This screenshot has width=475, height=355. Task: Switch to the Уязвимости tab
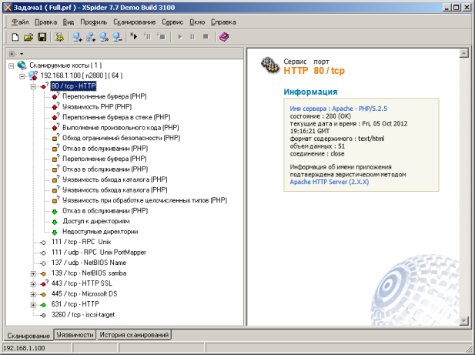75,335
